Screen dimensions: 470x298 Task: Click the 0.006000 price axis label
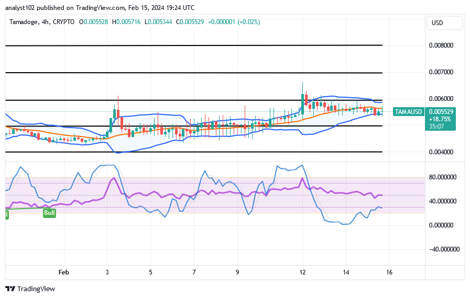[441, 99]
